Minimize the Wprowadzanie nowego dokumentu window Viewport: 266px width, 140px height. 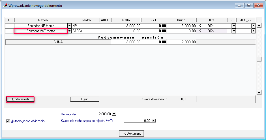[x=239, y=5]
